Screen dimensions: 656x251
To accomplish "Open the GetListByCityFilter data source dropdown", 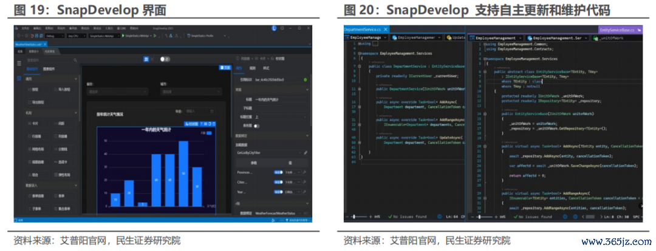I will (268, 153).
